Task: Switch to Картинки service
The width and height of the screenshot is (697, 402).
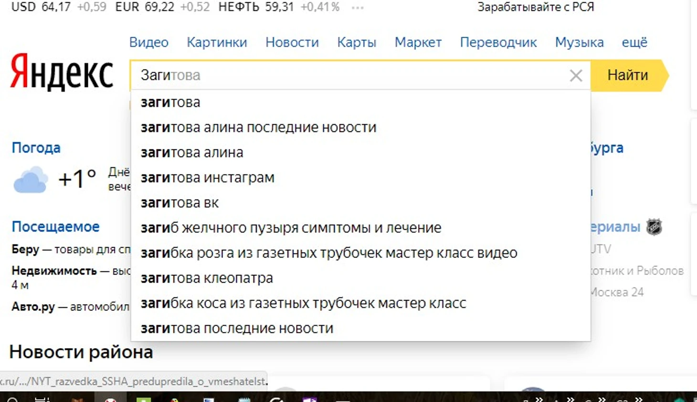Action: click(x=217, y=42)
